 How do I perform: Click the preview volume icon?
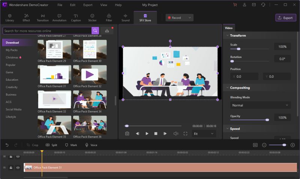(x=175, y=134)
